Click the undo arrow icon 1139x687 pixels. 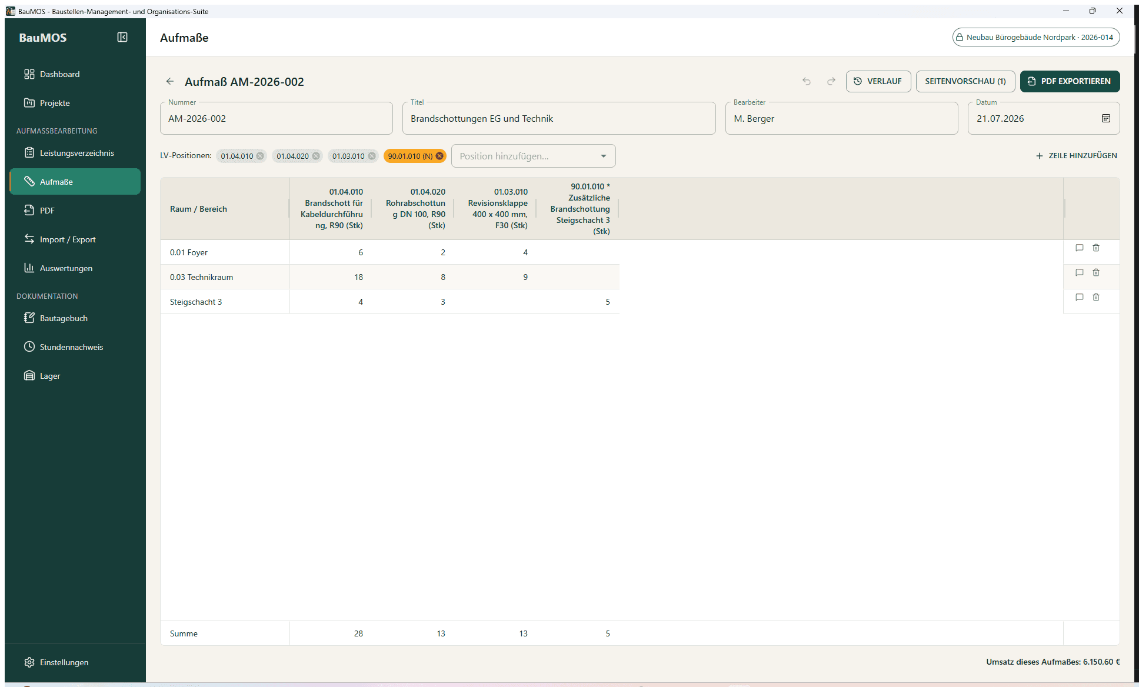pos(807,81)
